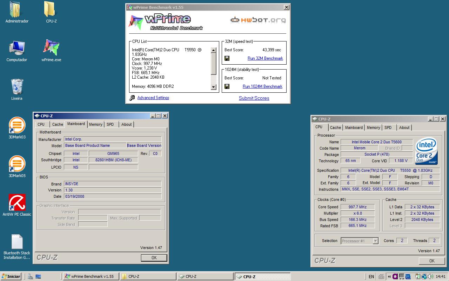The width and height of the screenshot is (449, 281).
Task: Click the CPU List scrollbar thumb
Action: pos(214,64)
